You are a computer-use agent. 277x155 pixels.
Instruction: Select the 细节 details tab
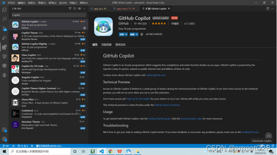click(x=95, y=45)
